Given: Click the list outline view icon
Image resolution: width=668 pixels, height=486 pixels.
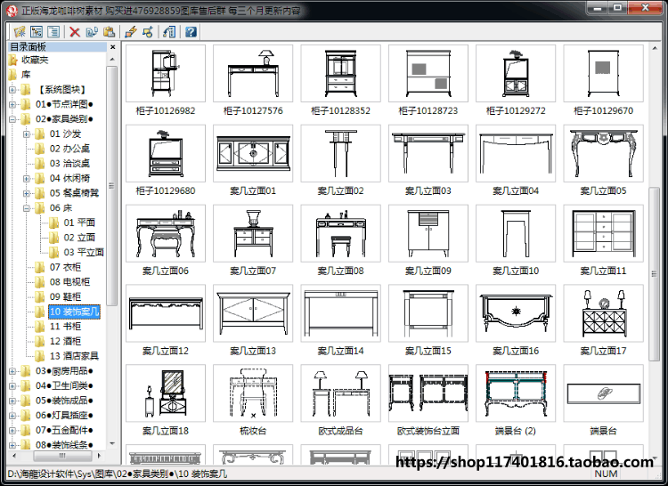Looking at the screenshot, I should click(x=53, y=31).
